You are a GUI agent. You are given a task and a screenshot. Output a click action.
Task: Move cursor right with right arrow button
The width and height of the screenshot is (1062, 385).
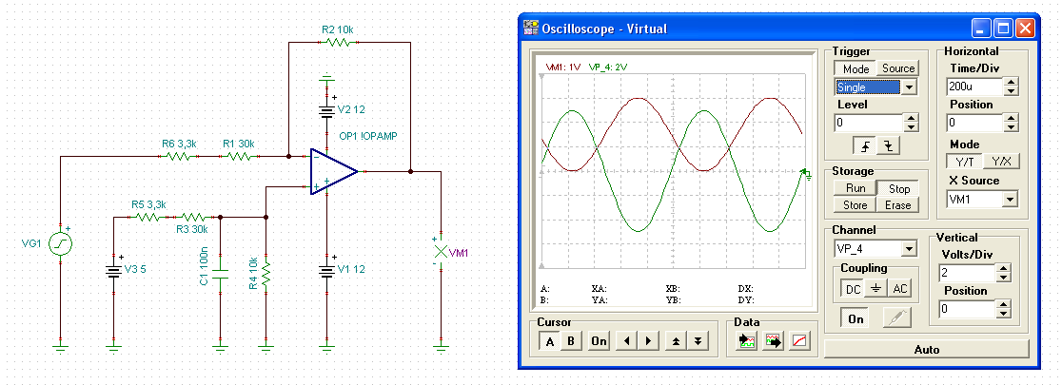click(648, 341)
